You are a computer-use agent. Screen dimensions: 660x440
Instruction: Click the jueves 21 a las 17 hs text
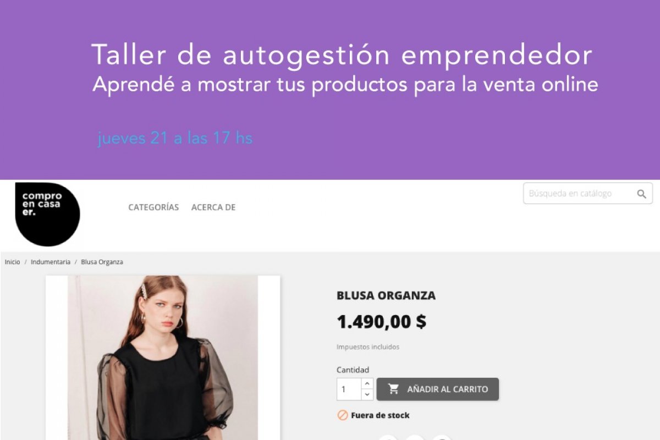175,138
